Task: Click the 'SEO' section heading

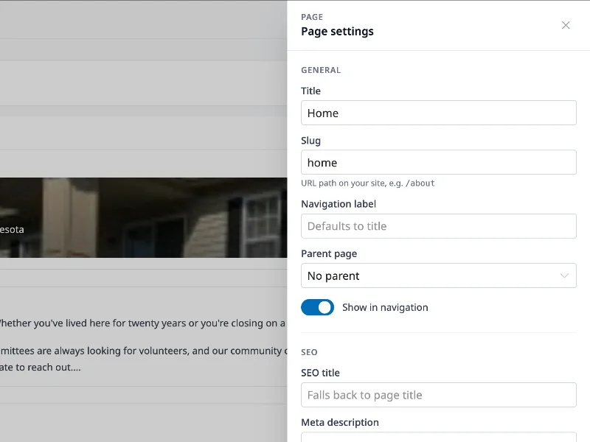Action: 309,352
